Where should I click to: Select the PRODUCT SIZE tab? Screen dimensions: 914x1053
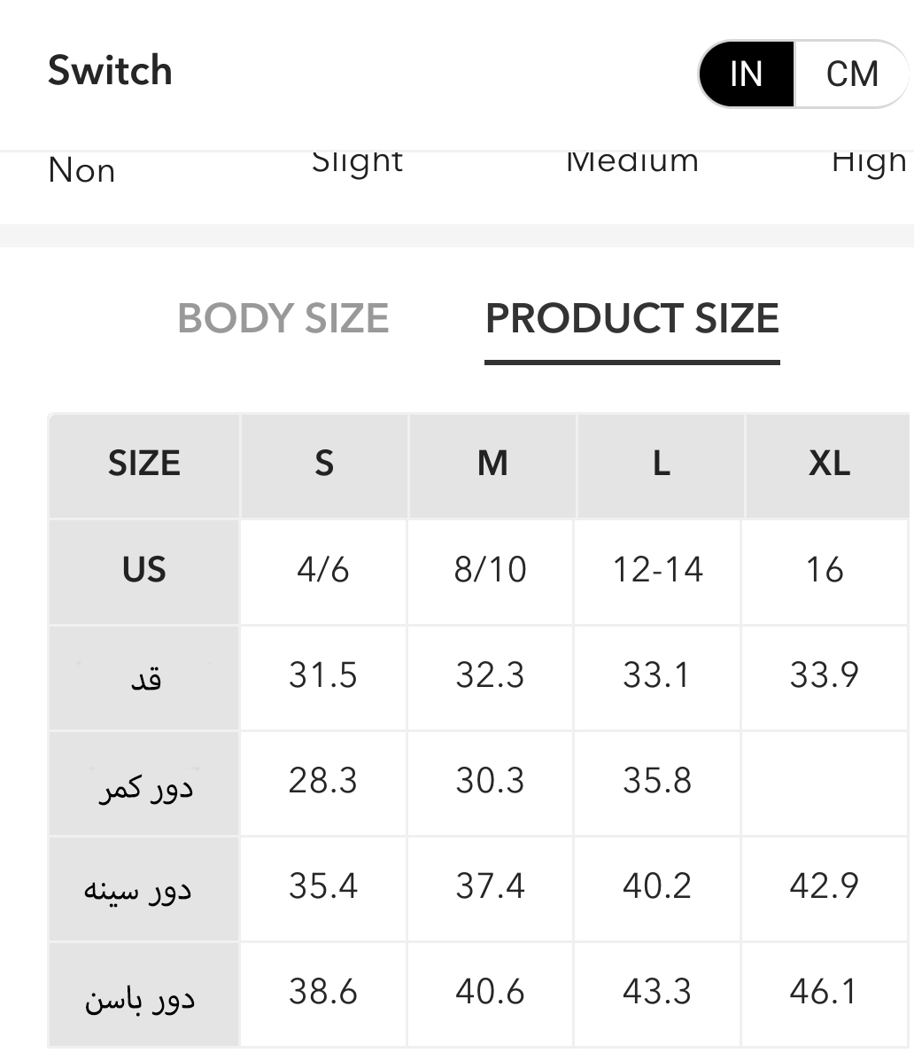click(x=631, y=318)
